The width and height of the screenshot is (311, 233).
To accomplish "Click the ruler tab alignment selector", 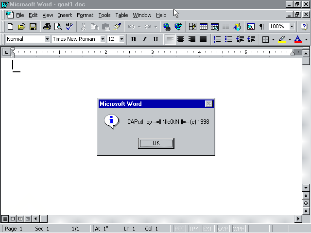I will 6,52.
